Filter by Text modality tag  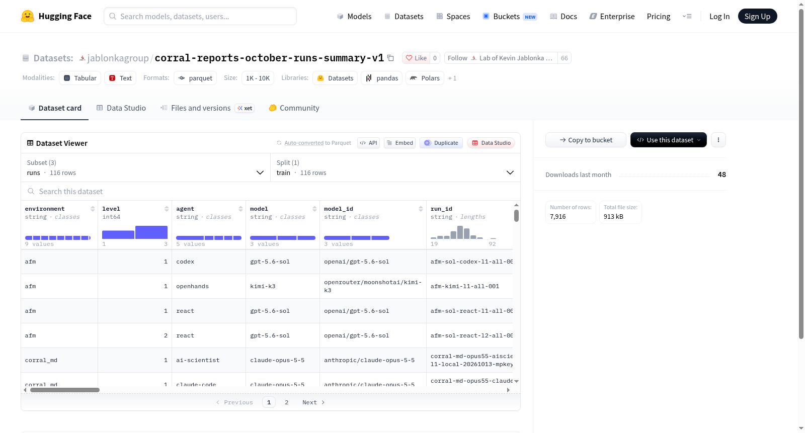pos(120,78)
